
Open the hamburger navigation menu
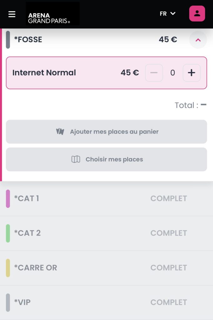click(12, 14)
